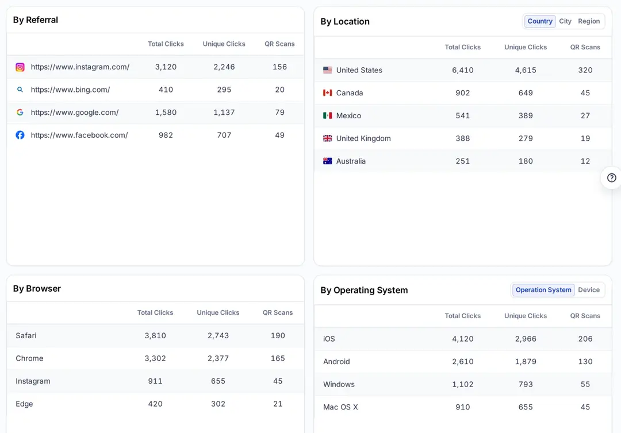Click QR Scans header in By Browser
The image size is (621, 433).
coord(278,313)
